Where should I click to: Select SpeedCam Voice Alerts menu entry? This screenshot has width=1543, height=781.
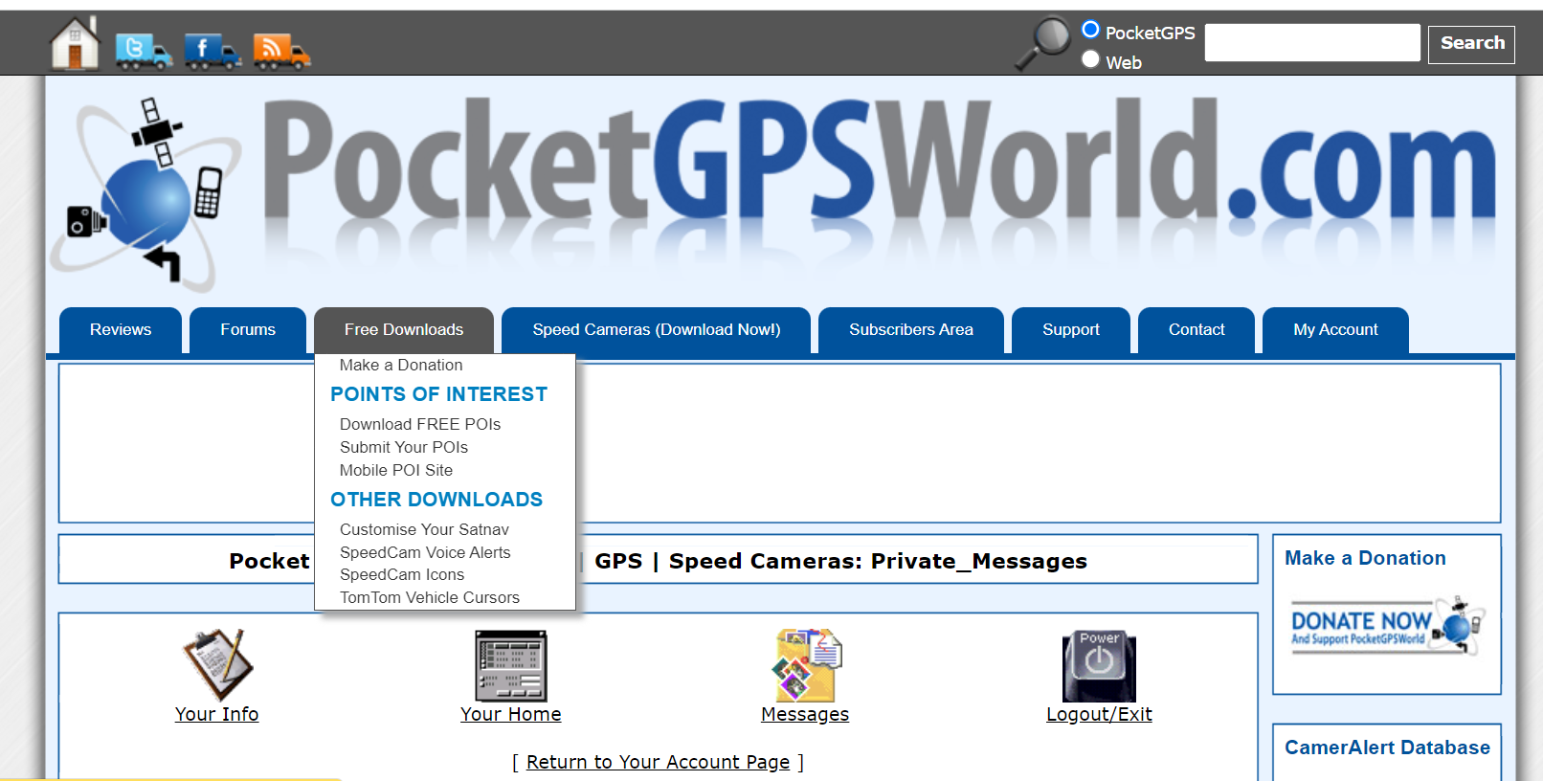(424, 552)
